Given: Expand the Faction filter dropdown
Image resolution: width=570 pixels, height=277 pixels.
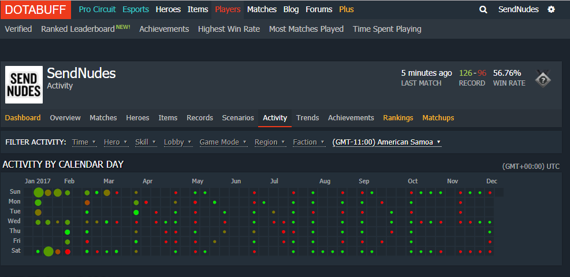Looking at the screenshot, I should [x=308, y=142].
